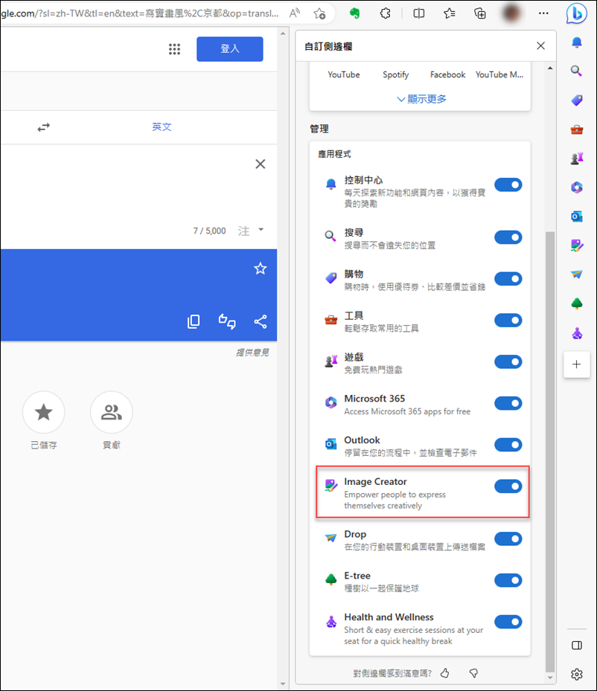The width and height of the screenshot is (597, 691).
Task: Clear the source text in Translate
Action: click(x=260, y=164)
